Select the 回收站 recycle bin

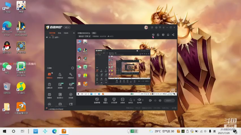coord(7,88)
